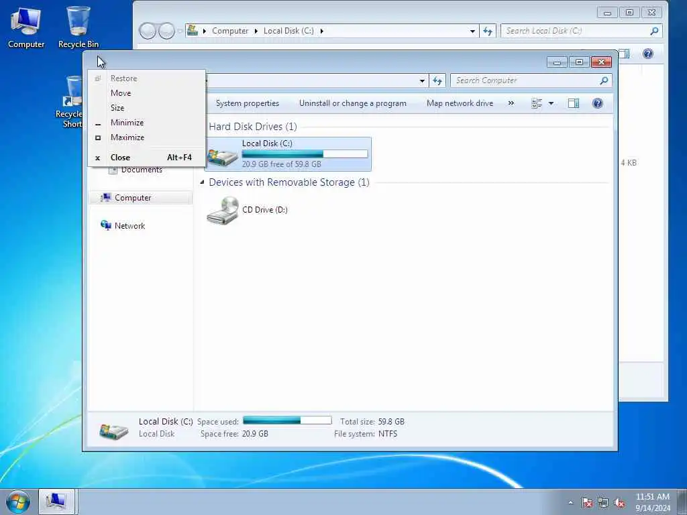Click the Show desktop strip
687x515 pixels.
click(x=682, y=502)
